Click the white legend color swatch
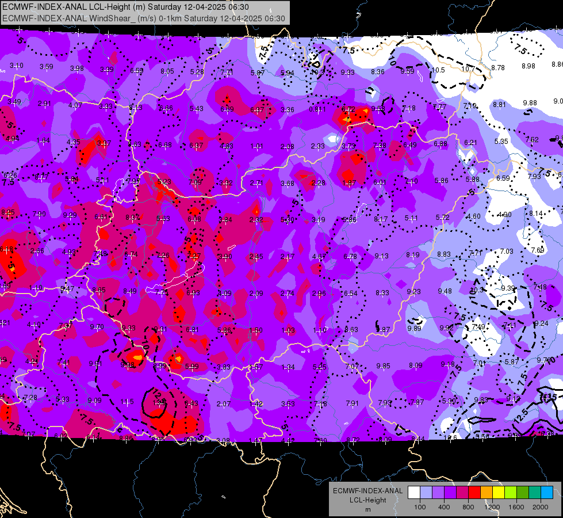The image size is (563, 518). pyautogui.click(x=414, y=492)
